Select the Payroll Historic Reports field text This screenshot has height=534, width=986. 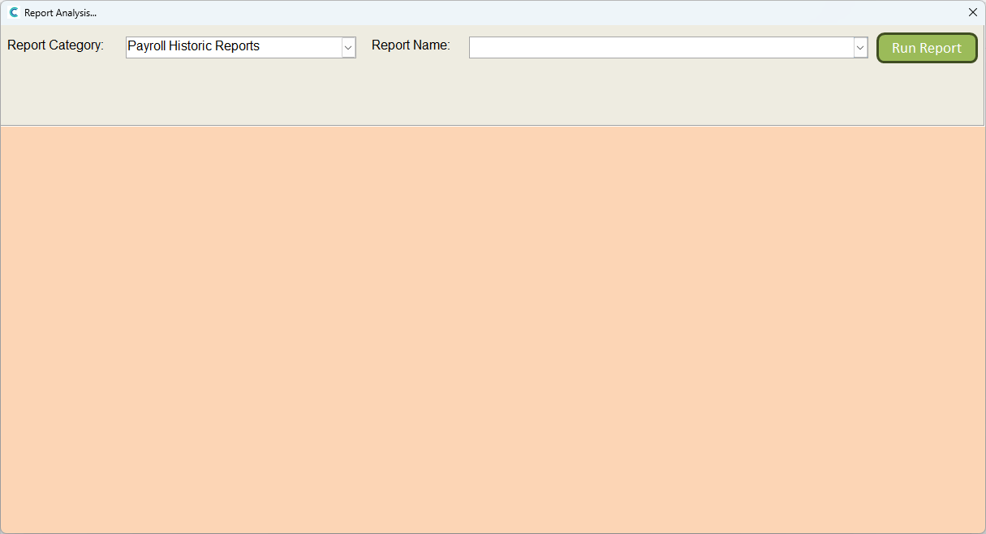point(194,46)
